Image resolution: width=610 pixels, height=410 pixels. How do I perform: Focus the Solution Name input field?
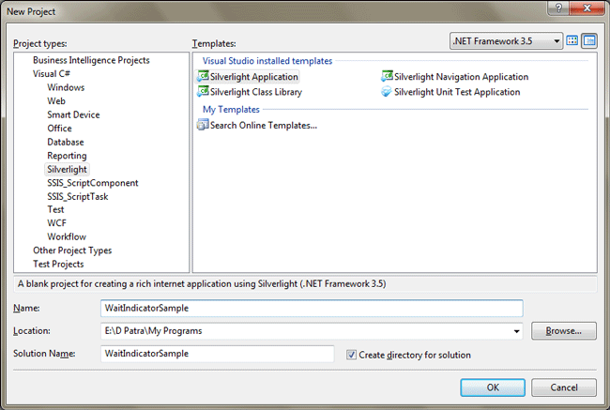[x=217, y=354]
